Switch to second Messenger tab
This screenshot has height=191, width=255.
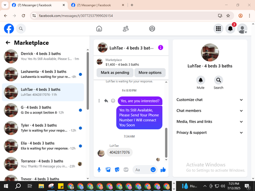coord(96,5)
